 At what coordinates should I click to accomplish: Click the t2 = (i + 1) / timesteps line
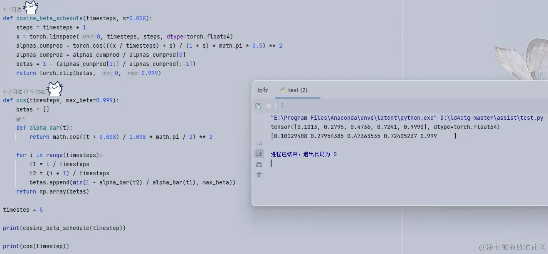[x=69, y=173]
